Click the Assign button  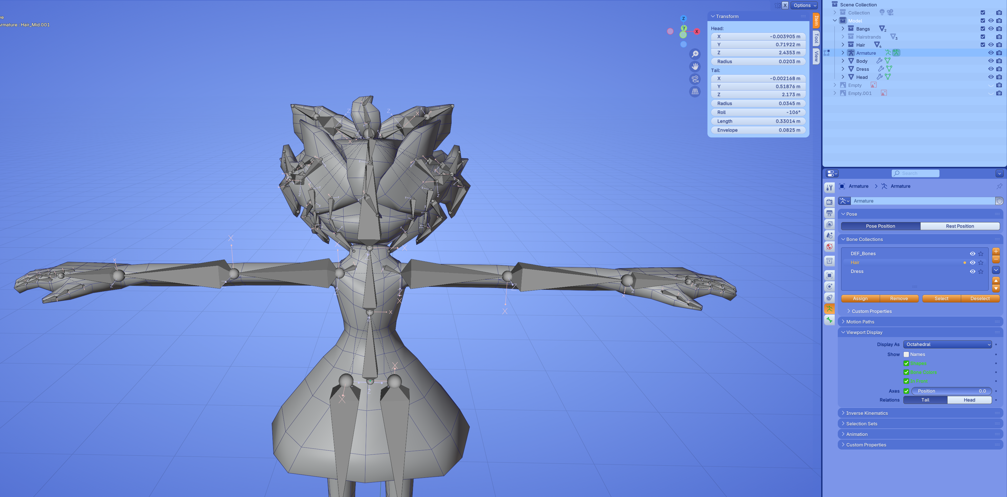(860, 298)
